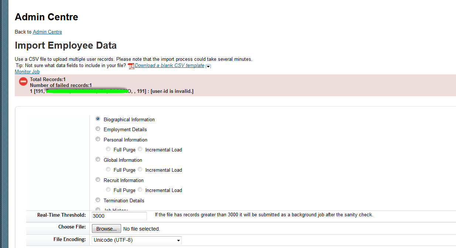
Task: Click into the Real-Time Threshold input field
Action: point(119,216)
